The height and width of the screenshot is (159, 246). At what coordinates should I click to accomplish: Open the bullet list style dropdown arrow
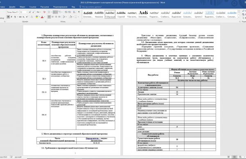coord(52,12)
